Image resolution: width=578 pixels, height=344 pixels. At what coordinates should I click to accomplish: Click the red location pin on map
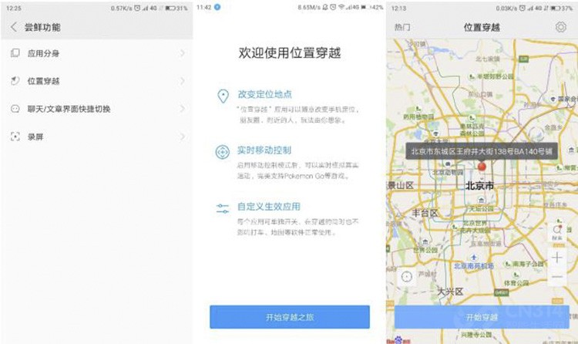(x=482, y=167)
